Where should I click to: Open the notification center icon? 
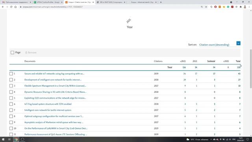(248, 139)
